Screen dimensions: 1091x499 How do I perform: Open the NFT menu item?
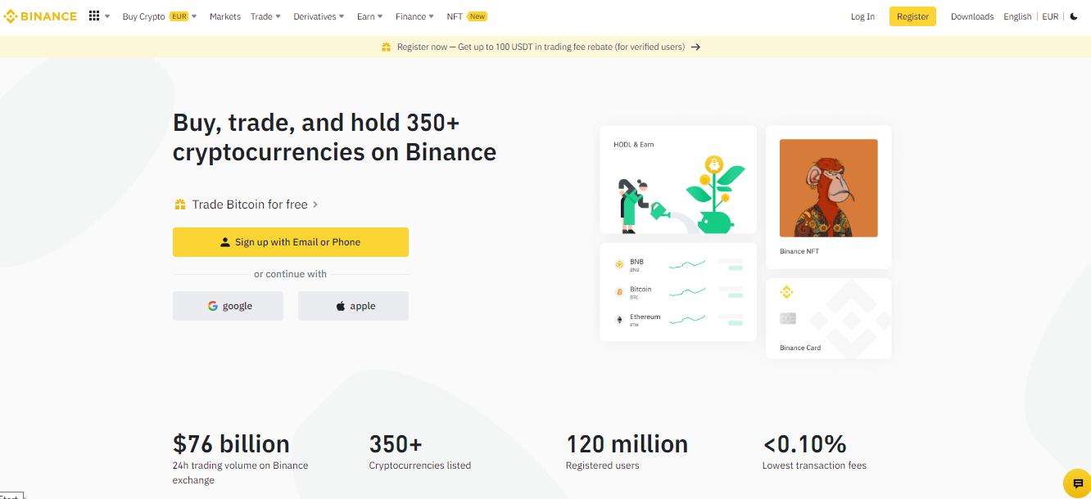click(x=455, y=16)
